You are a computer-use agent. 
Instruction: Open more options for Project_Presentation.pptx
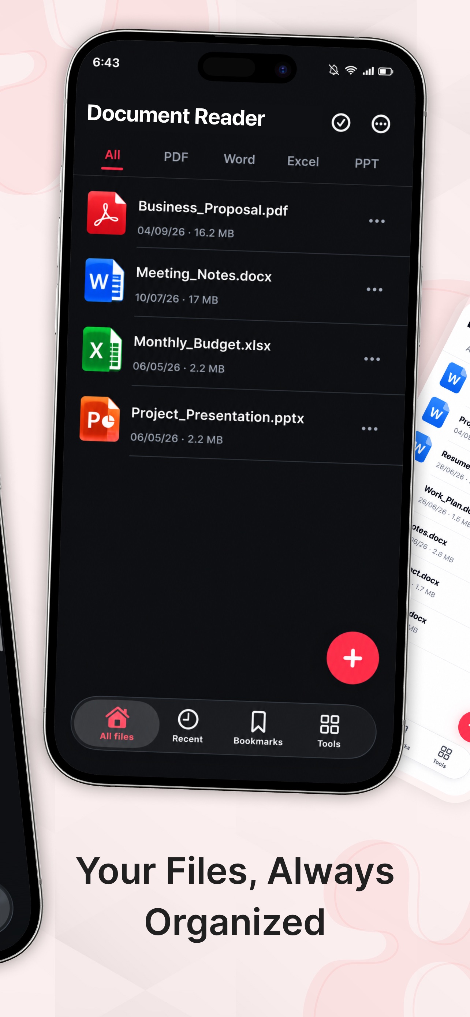[x=370, y=428]
